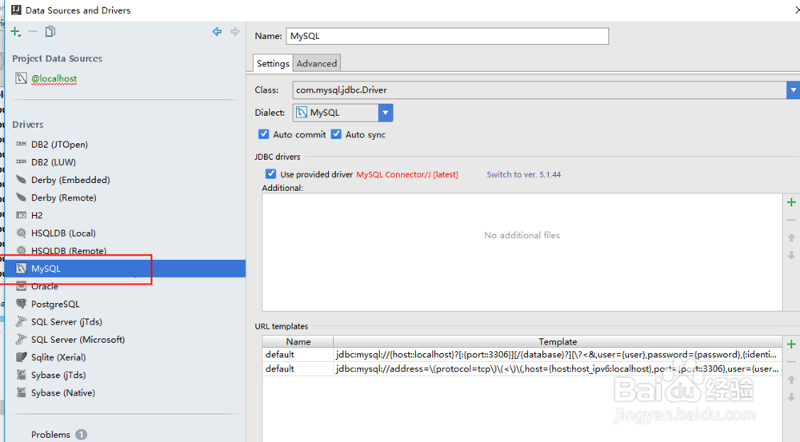Select the Sybase (jTds) driver
This screenshot has width=800, height=442.
point(58,375)
